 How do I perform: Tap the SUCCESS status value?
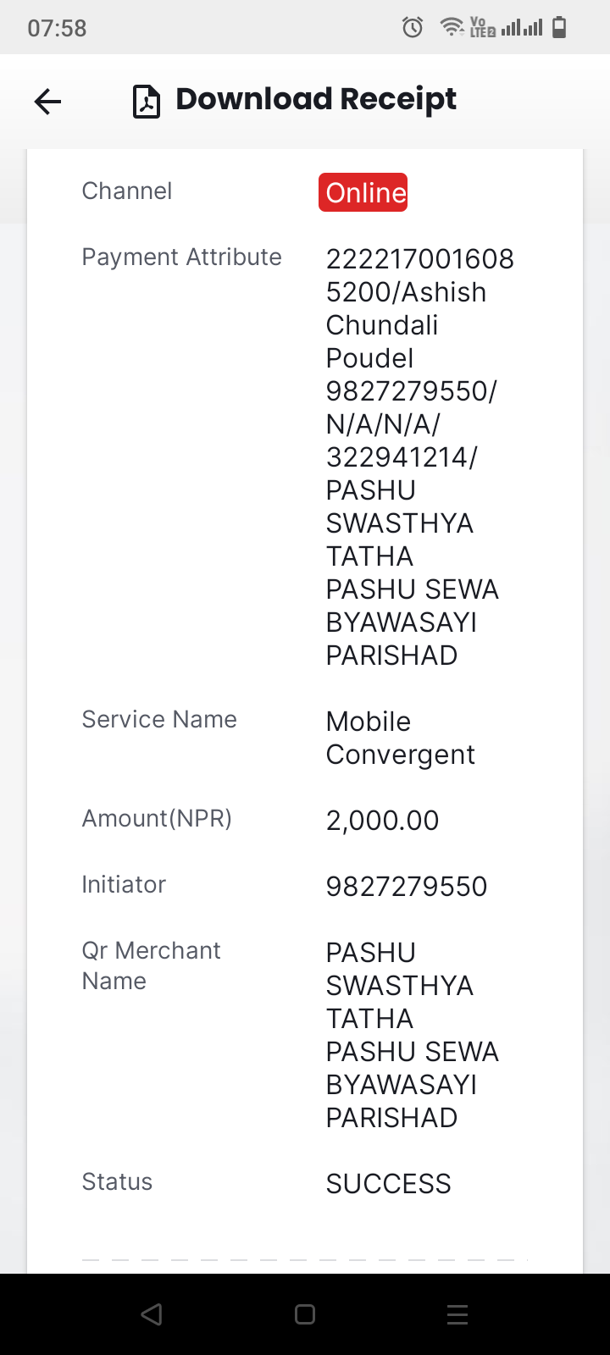click(388, 1183)
